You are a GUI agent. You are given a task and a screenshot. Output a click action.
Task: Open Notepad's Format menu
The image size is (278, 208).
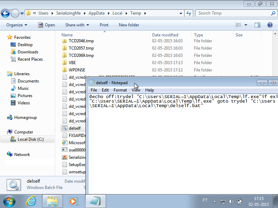click(120, 90)
